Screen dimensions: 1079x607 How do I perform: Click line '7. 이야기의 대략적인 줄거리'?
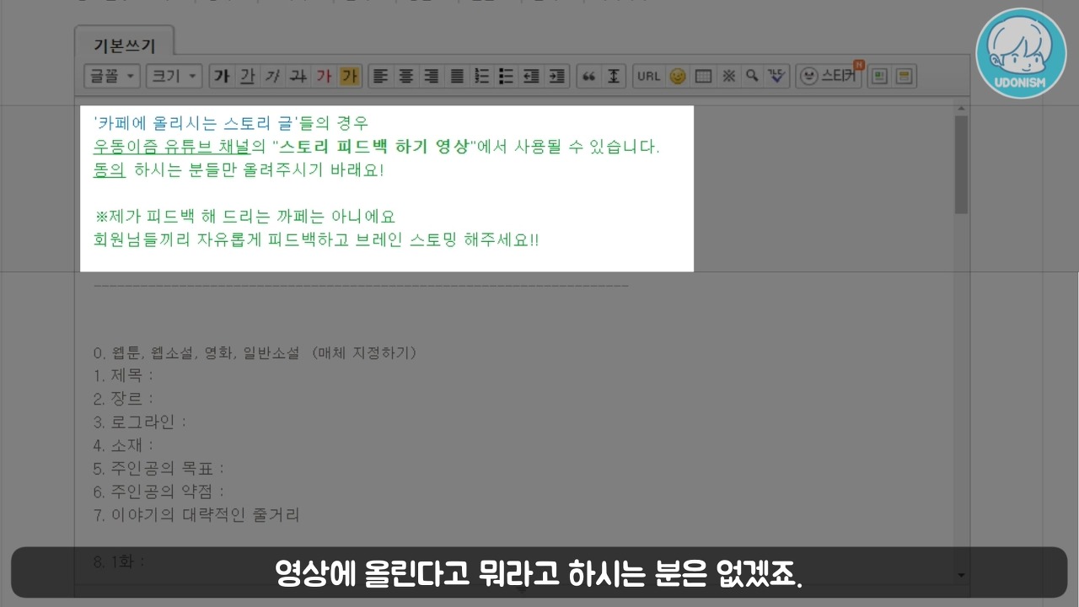click(x=196, y=514)
